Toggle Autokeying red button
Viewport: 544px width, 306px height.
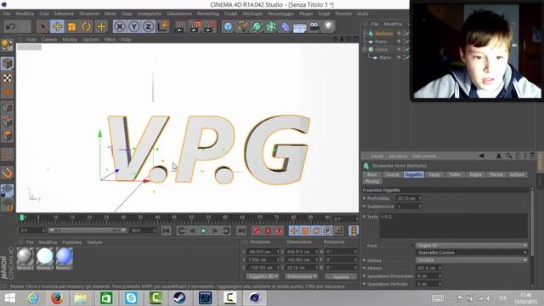pyautogui.click(x=268, y=230)
